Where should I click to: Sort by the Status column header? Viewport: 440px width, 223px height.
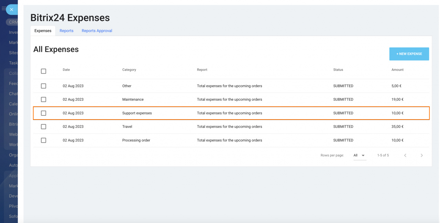[x=338, y=70]
